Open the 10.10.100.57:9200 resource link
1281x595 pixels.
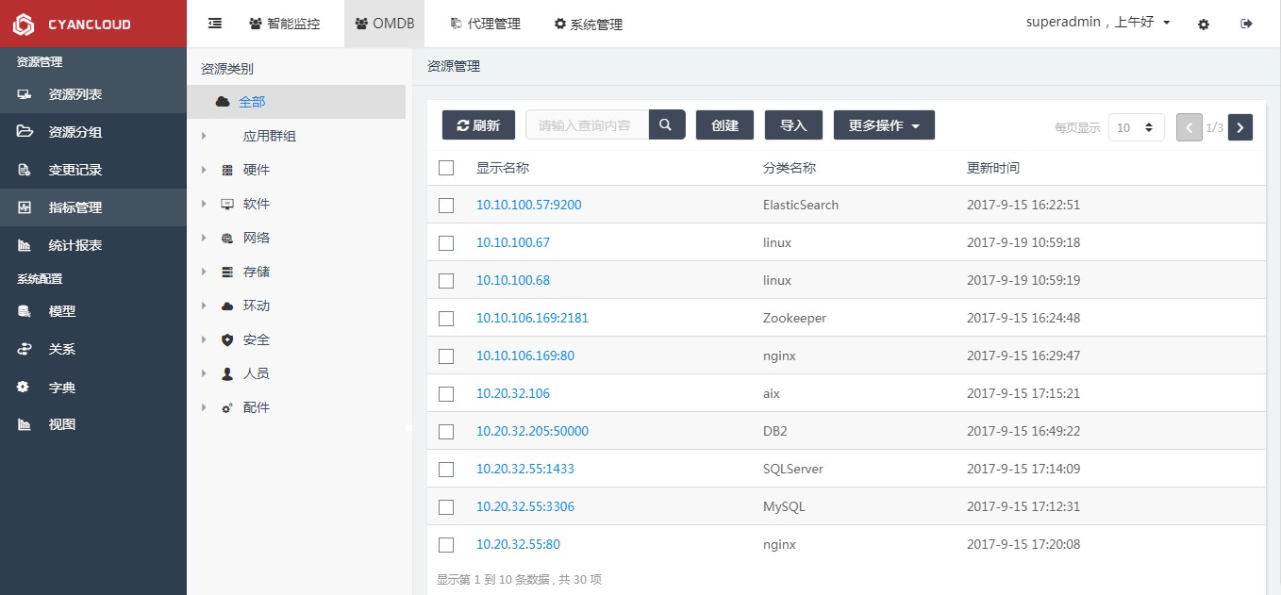(x=528, y=205)
